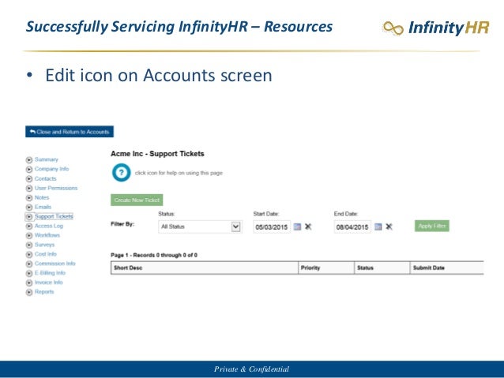Viewport: 504px width, 378px height.
Task: Click Close and Return to Accounts button
Action: click(70, 132)
